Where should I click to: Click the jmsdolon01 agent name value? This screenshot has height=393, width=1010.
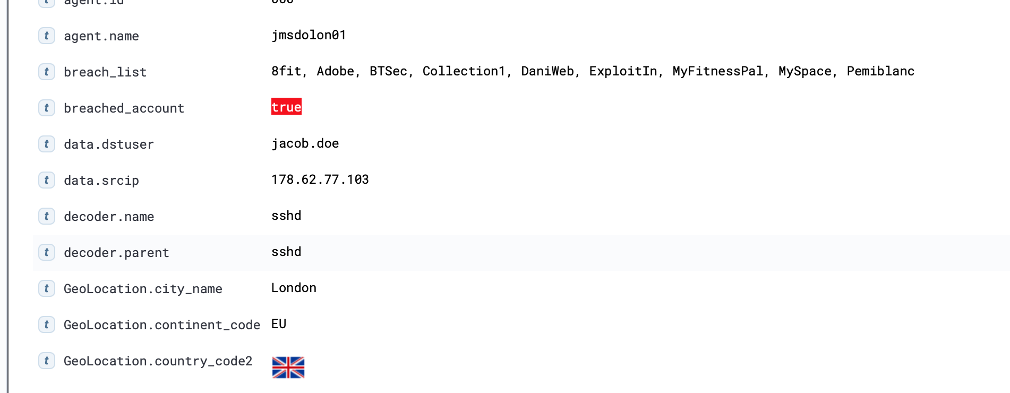pos(309,35)
